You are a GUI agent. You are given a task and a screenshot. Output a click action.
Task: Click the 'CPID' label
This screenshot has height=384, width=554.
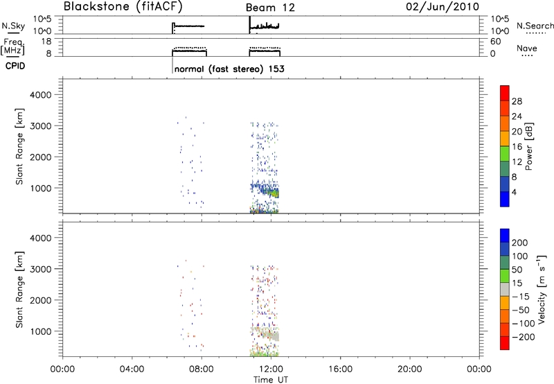point(15,66)
